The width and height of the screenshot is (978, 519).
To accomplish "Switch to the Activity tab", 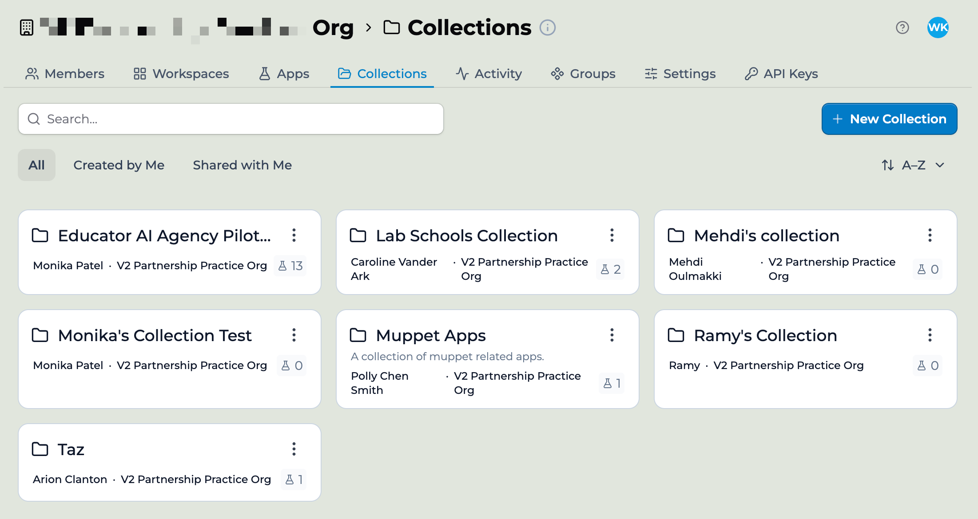I will [489, 74].
